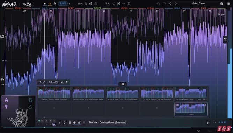
Task: Jump to the DROP2 section marker
Action: pos(97,8)
